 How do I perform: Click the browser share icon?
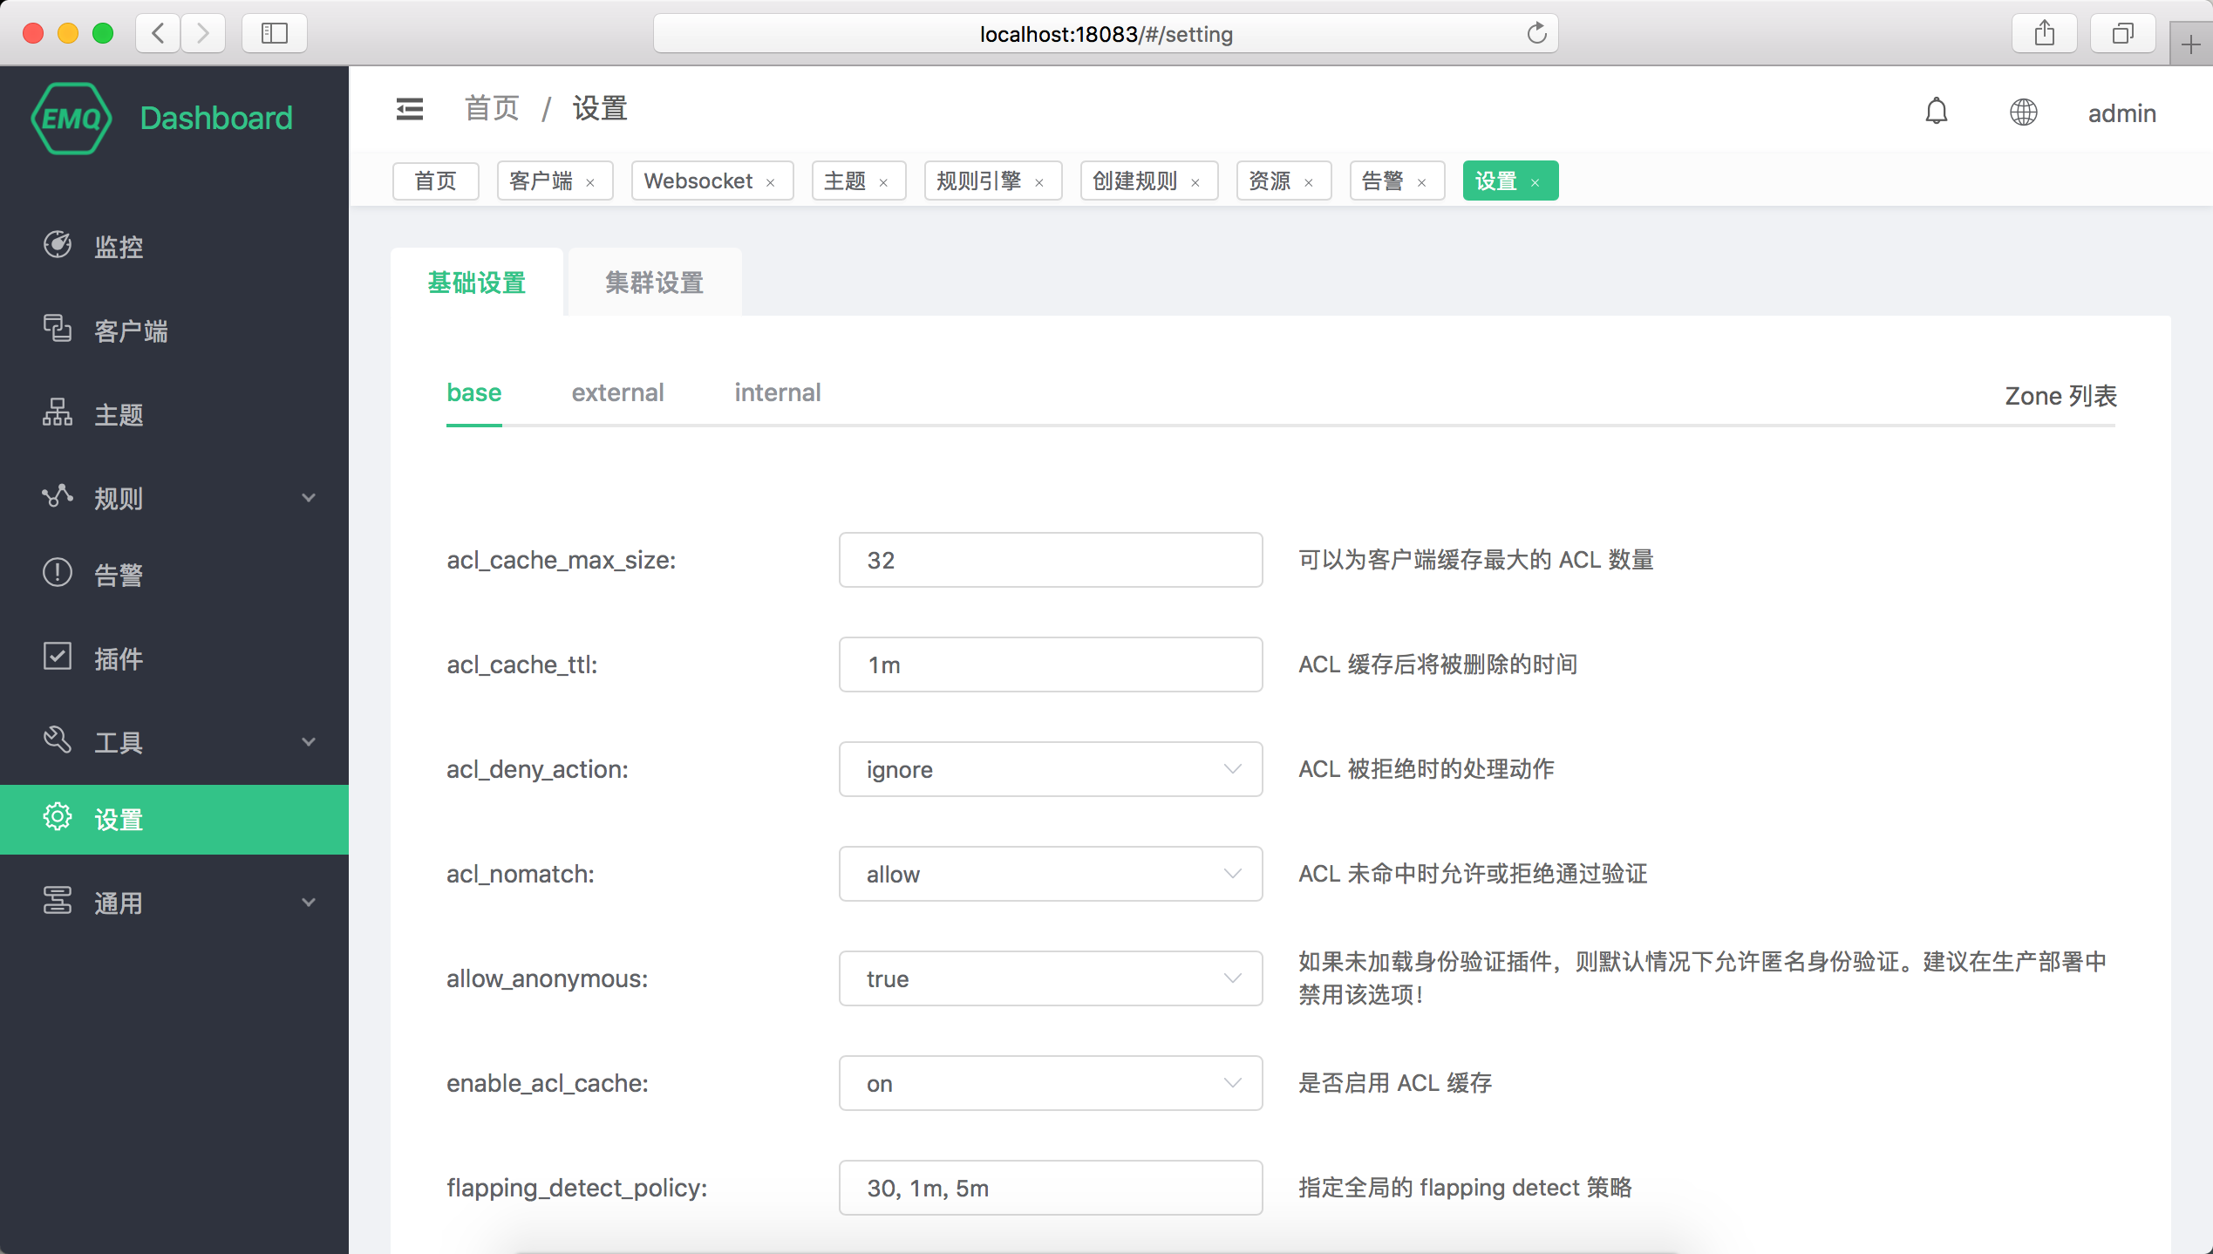2045,34
